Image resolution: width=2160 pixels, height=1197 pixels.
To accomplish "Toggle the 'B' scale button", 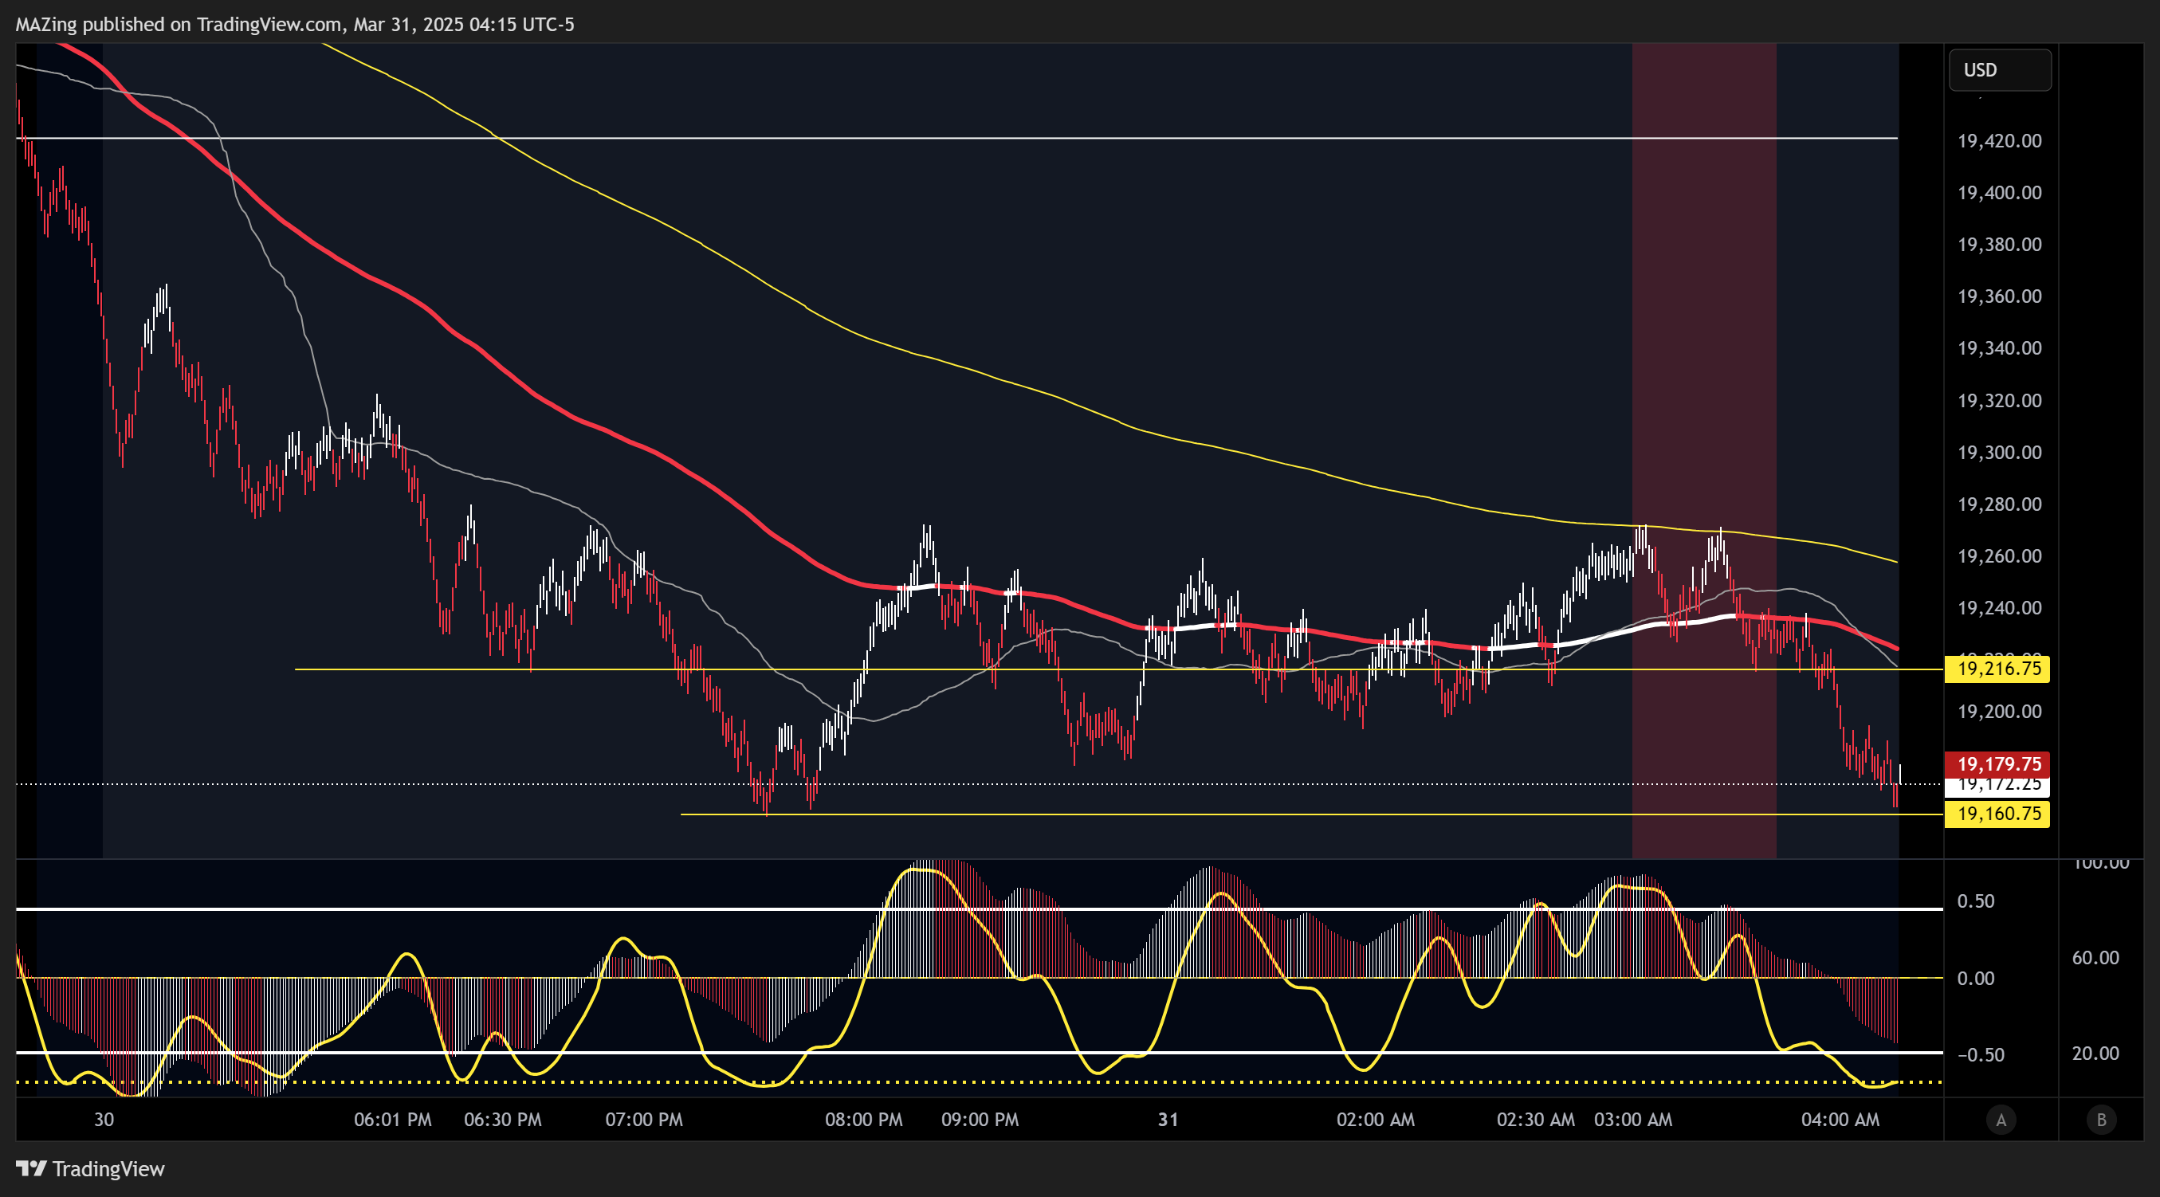I will (x=2101, y=1120).
